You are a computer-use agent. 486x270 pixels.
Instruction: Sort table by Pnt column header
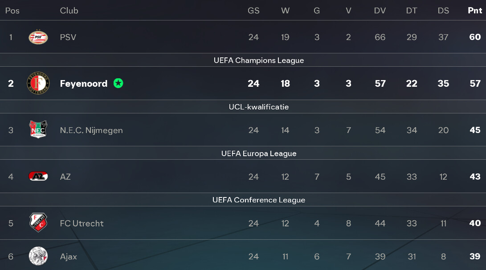coord(475,11)
